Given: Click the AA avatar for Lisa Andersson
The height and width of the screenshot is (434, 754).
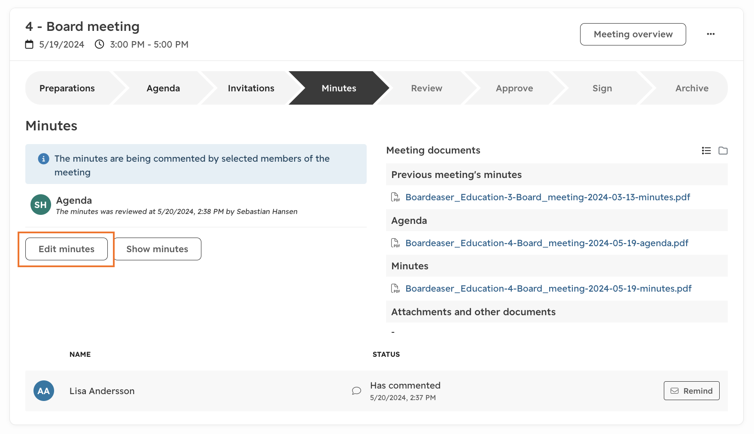Looking at the screenshot, I should [44, 391].
